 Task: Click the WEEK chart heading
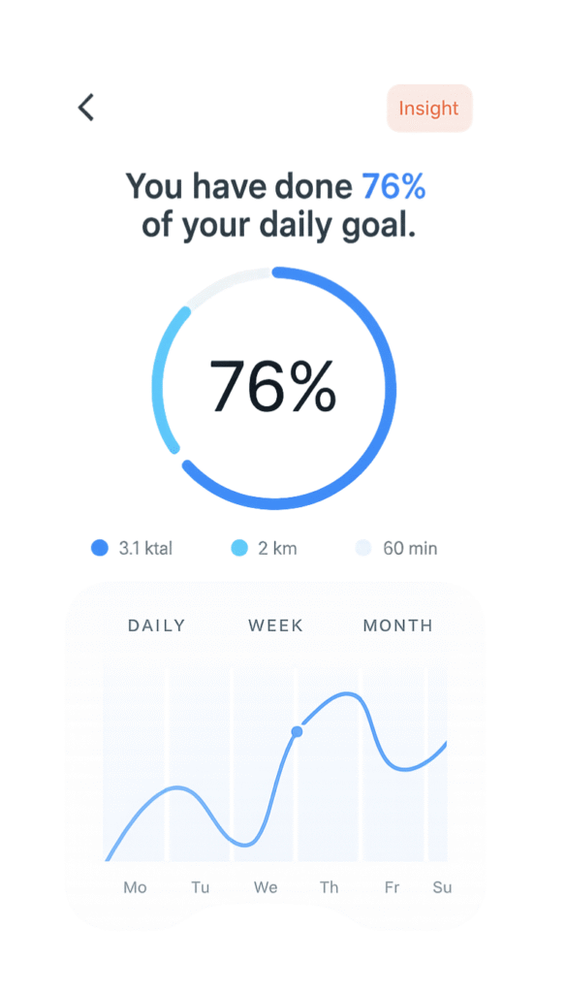pyautogui.click(x=275, y=625)
